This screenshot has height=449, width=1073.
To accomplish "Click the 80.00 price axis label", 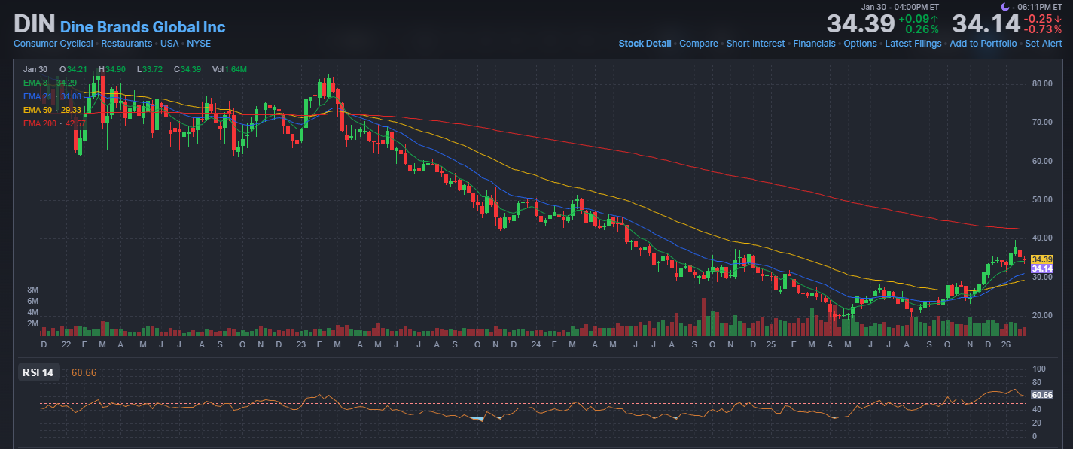I will point(1041,83).
